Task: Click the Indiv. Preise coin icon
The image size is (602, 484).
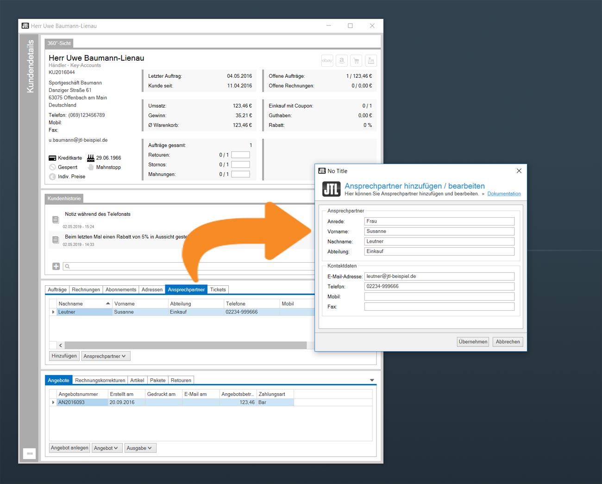Action: (x=52, y=176)
